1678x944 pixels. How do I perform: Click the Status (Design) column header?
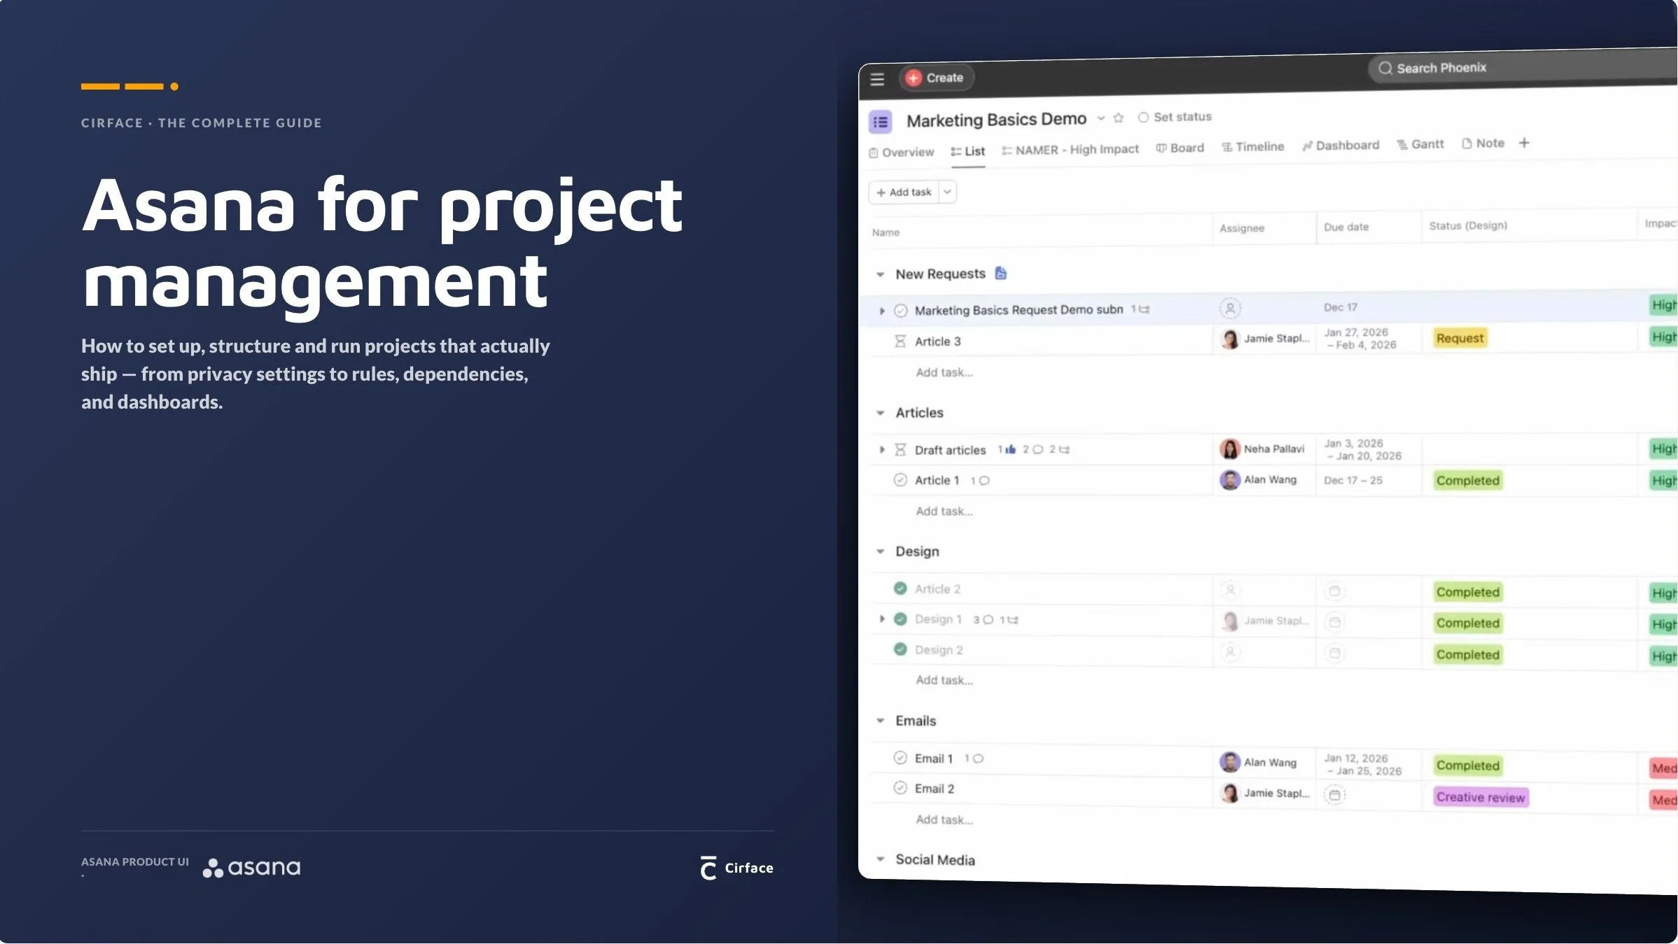point(1468,225)
